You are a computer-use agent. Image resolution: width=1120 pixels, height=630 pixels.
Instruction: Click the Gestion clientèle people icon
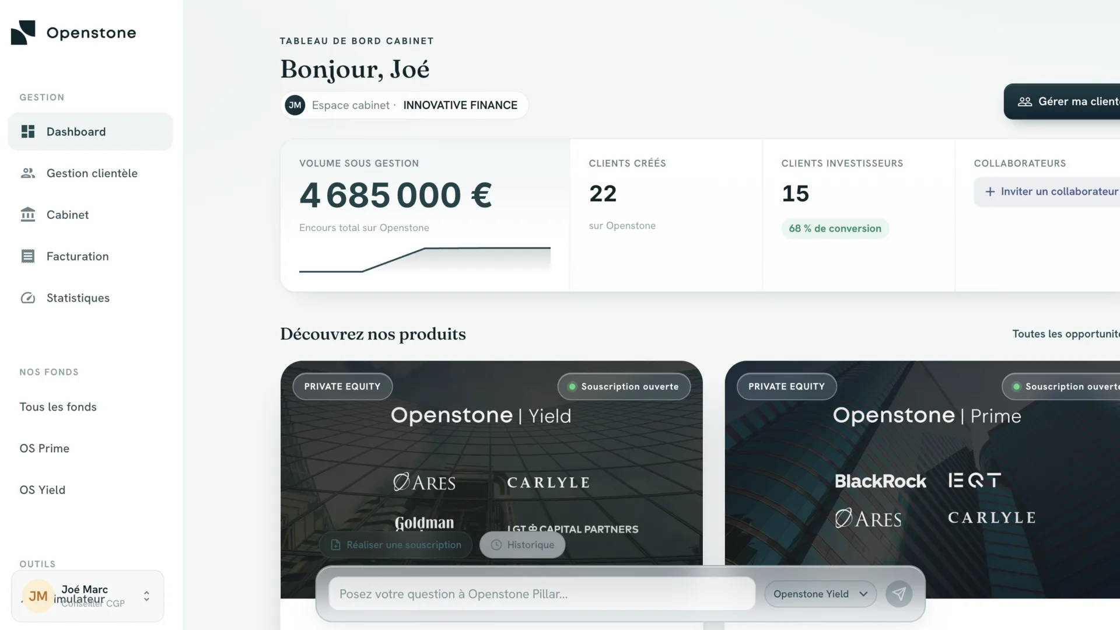coord(28,173)
